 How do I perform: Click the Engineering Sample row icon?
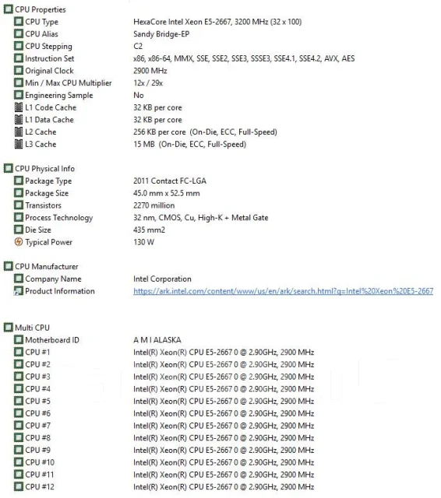(x=19, y=95)
